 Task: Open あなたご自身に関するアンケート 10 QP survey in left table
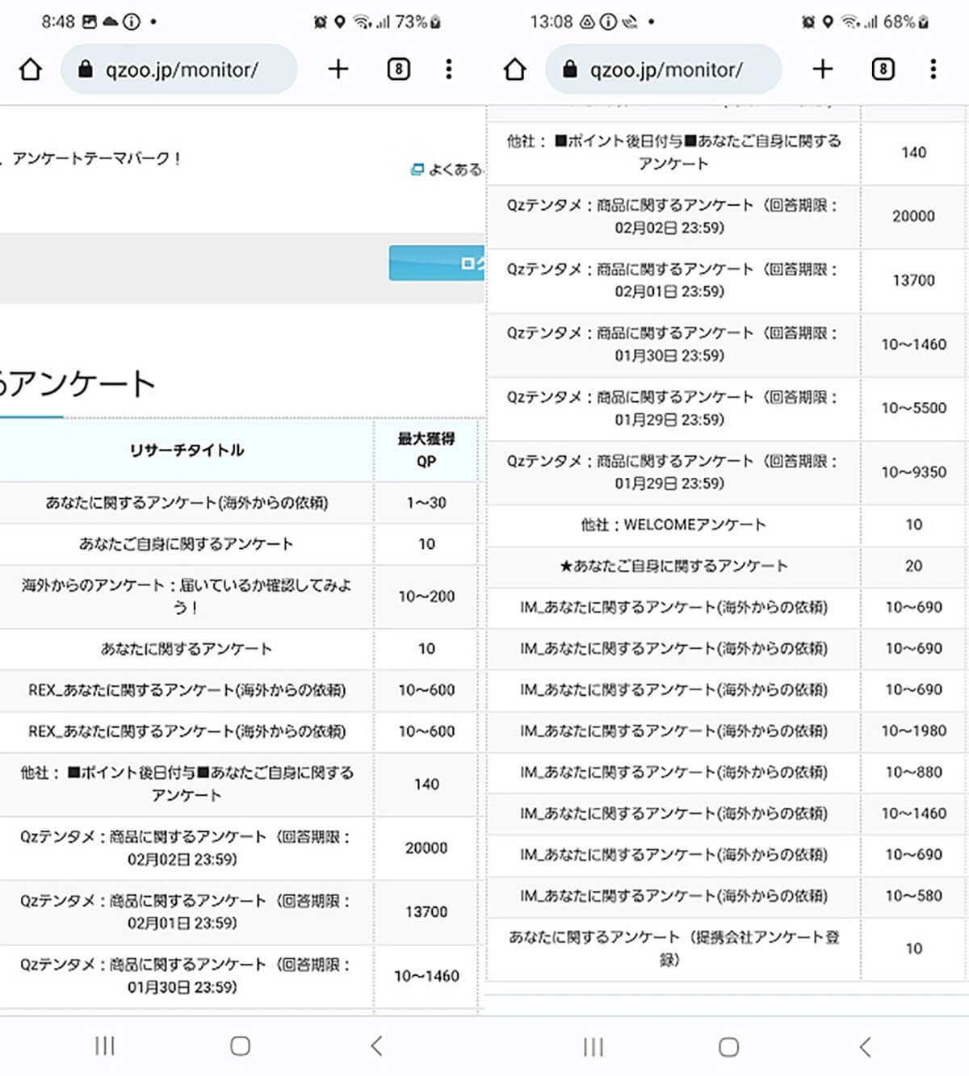[187, 544]
